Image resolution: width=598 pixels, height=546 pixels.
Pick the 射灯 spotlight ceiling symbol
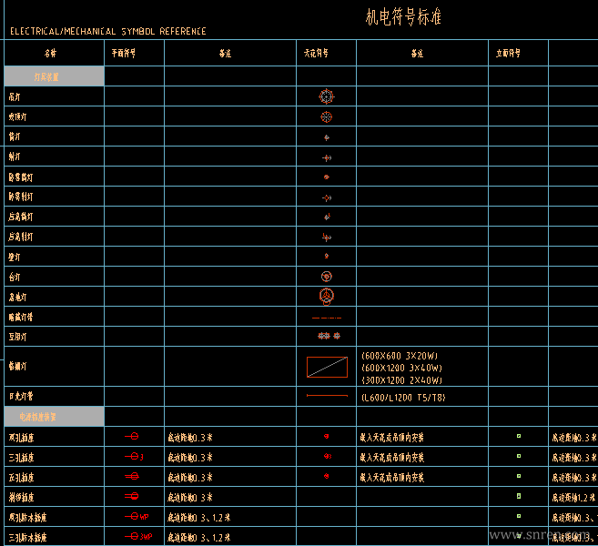pyautogui.click(x=327, y=157)
